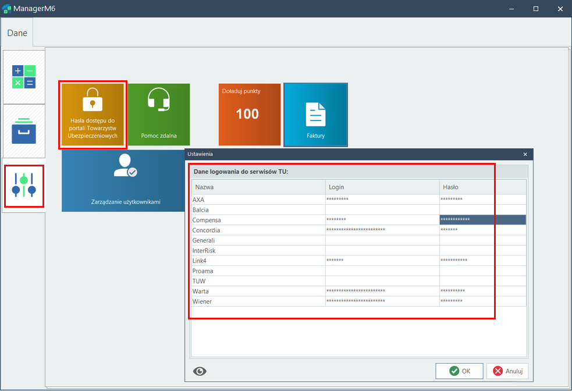Viewport: 572px width, 391px height.
Task: Select the InterRisk row name
Action: click(x=258, y=251)
